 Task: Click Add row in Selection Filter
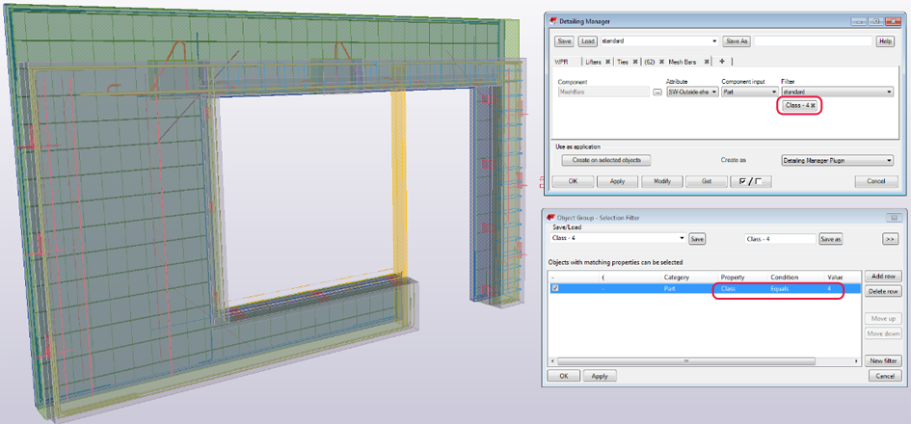(x=883, y=276)
